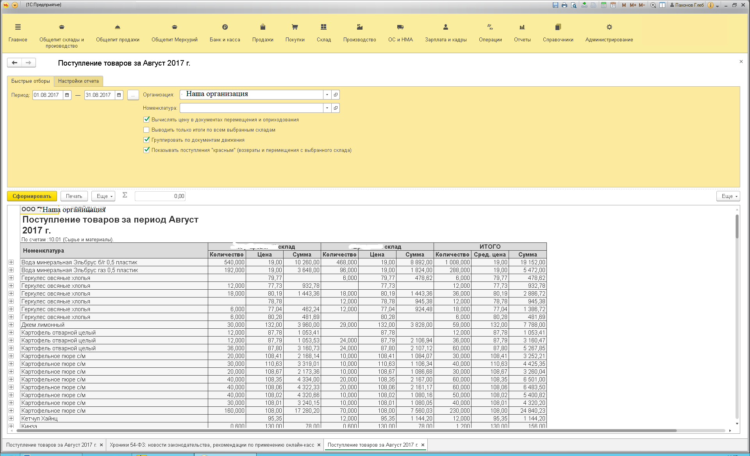Switch to Быстрые отборы tab
The height and width of the screenshot is (456, 750).
30,81
